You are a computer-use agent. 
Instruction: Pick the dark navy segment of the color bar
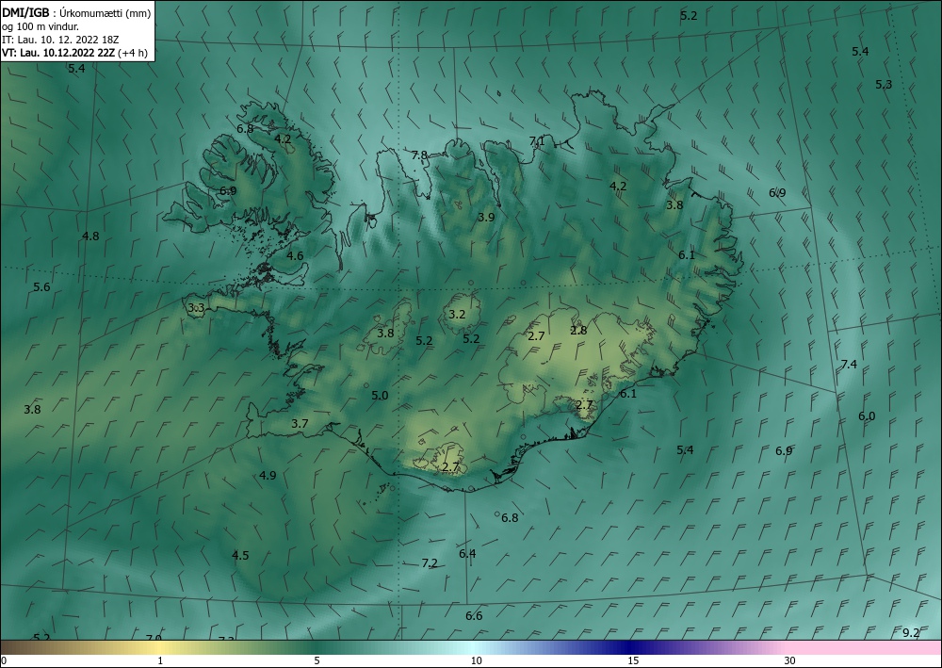click(x=631, y=647)
